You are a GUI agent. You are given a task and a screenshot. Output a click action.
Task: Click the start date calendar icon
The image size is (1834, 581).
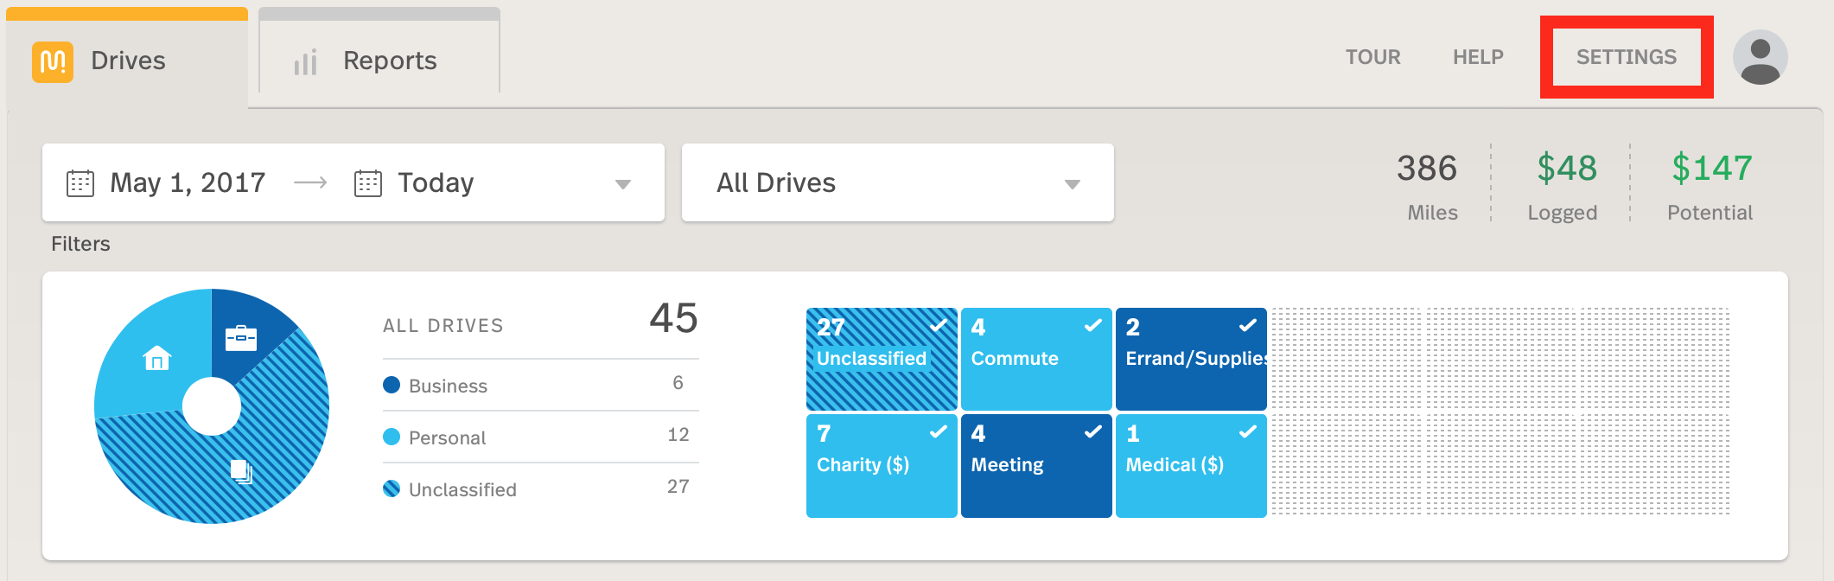(x=80, y=183)
